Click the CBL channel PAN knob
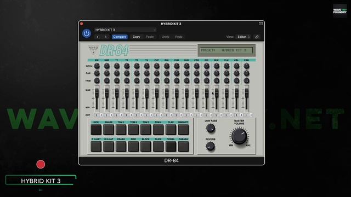 (x=236, y=73)
